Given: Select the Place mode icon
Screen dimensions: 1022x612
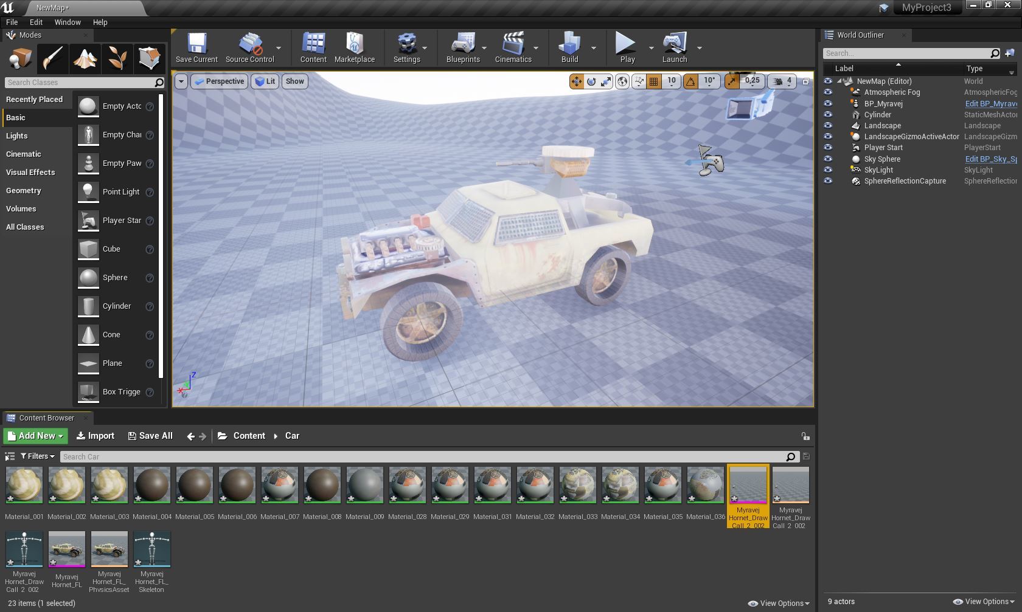Looking at the screenshot, I should click(20, 59).
